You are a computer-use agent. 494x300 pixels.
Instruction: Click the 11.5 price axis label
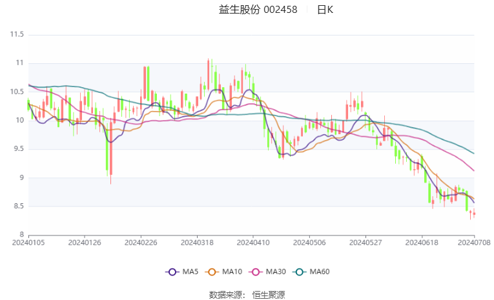(x=17, y=34)
